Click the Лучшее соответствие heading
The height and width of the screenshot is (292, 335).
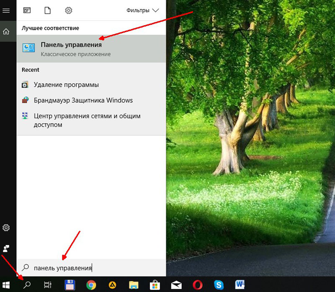(x=50, y=28)
